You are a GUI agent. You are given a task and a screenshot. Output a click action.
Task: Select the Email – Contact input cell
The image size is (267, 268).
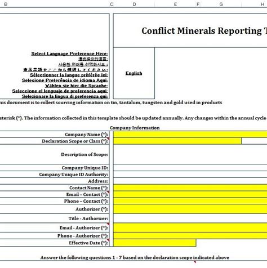pos(190,194)
